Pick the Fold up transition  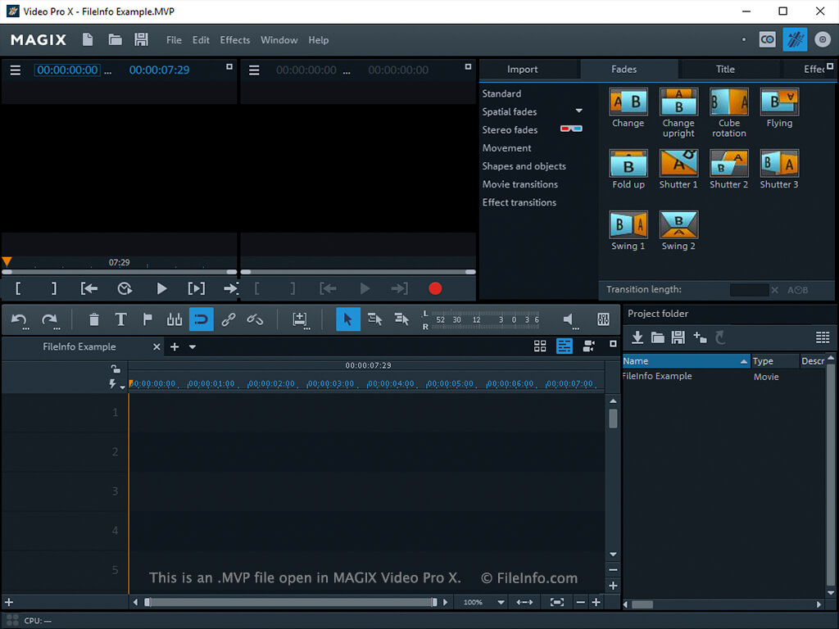[628, 163]
